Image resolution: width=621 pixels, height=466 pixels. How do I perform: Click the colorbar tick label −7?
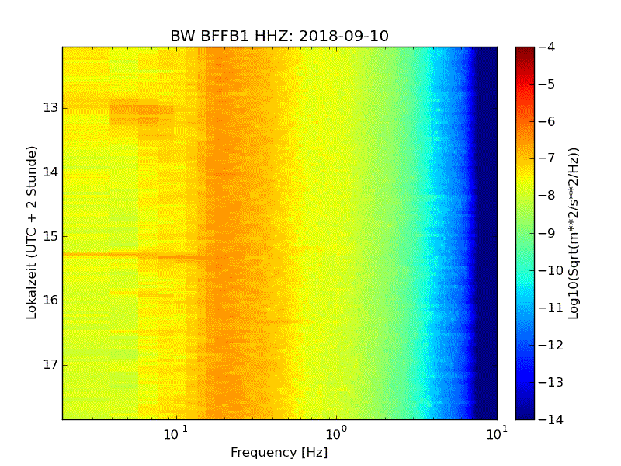546,158
